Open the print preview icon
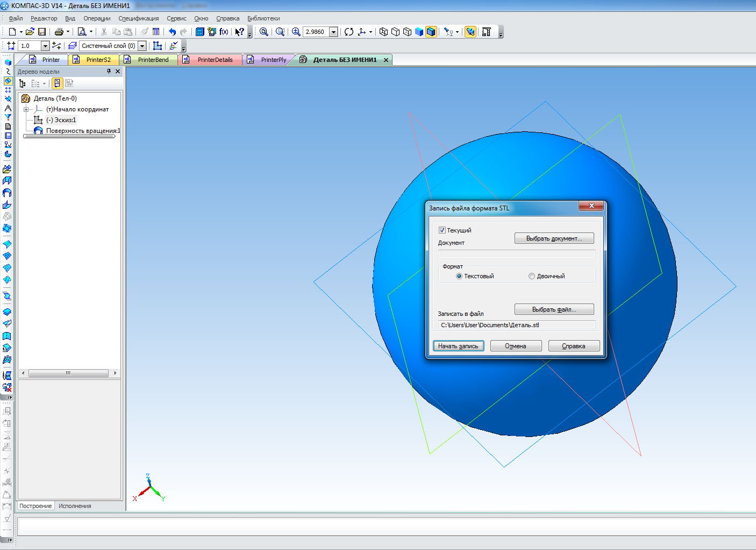 point(82,32)
